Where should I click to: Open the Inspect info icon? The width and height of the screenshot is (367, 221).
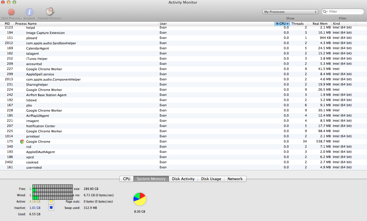(29, 12)
